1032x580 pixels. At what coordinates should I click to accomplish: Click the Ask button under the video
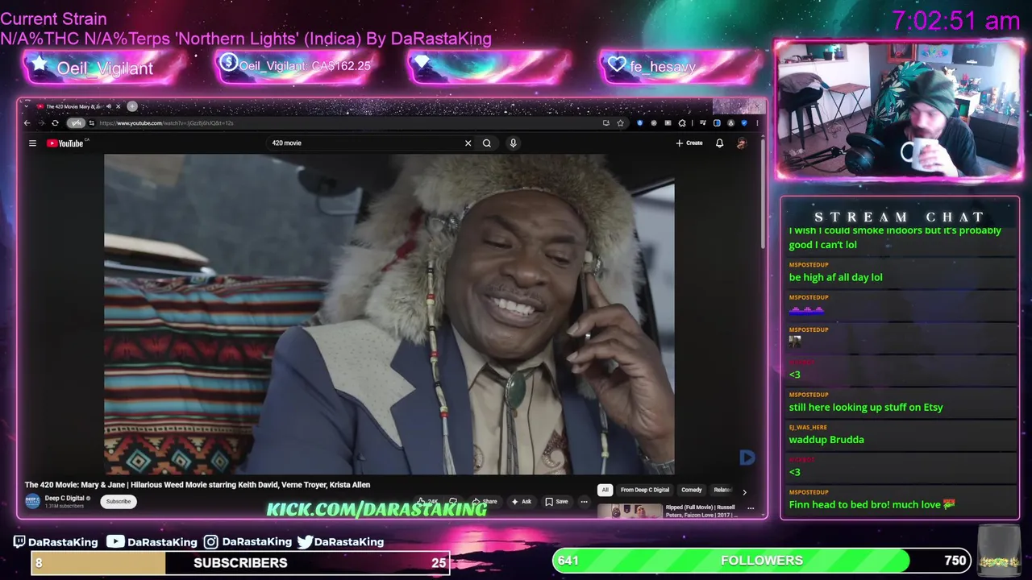click(521, 501)
